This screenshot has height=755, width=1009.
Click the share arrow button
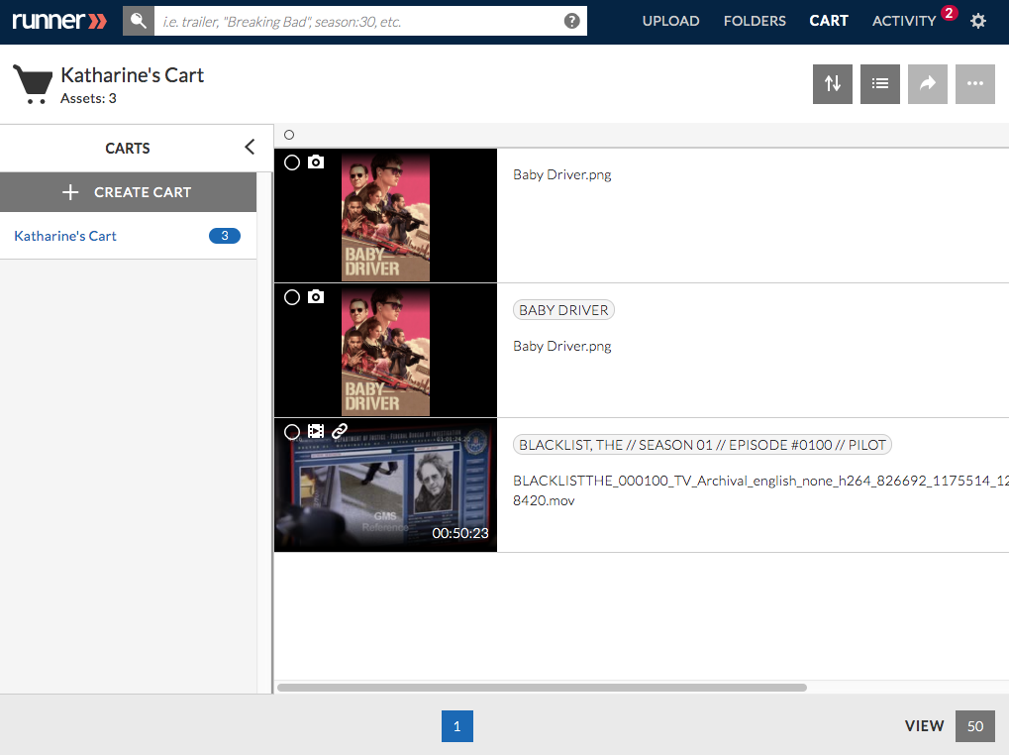[x=928, y=83]
